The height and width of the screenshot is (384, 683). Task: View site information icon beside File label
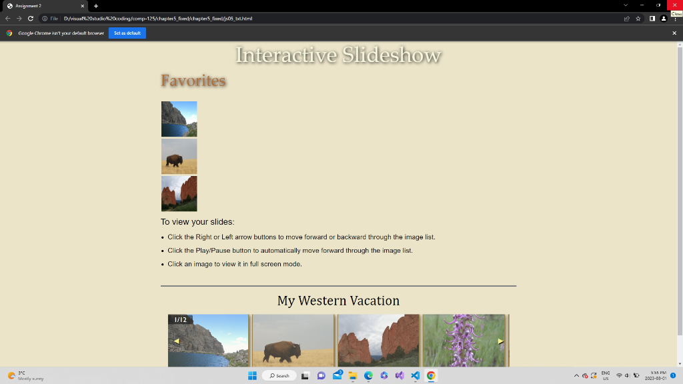[45, 18]
